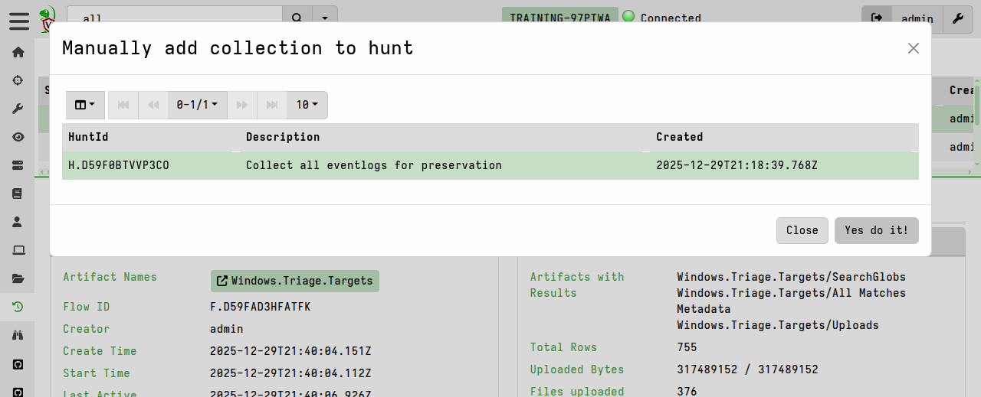Go to next page of hunts

[242, 105]
